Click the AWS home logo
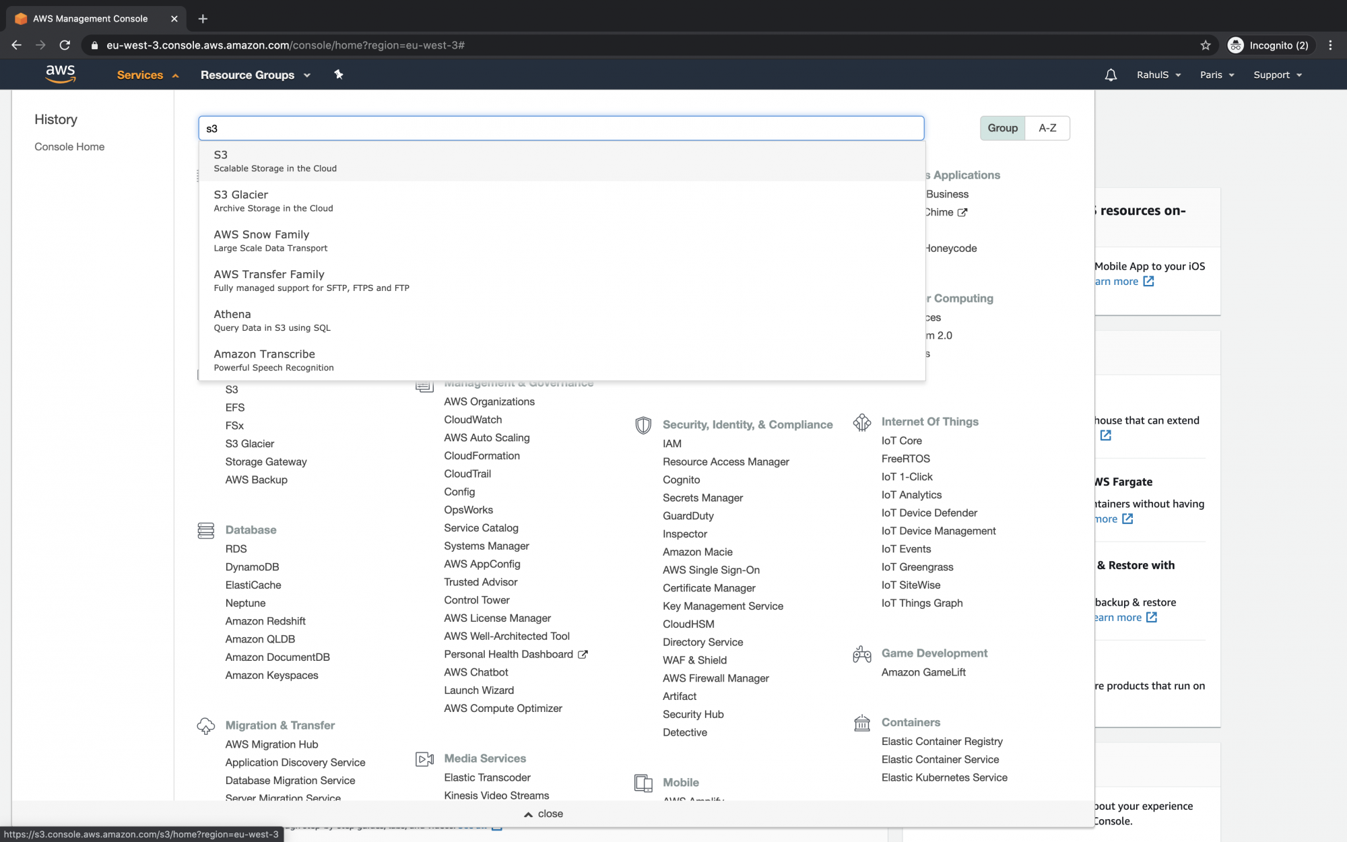 point(61,74)
